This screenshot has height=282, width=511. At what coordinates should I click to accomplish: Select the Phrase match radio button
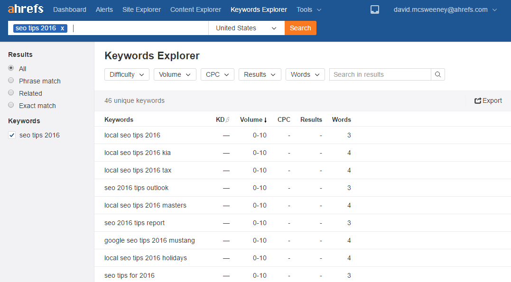coord(11,81)
